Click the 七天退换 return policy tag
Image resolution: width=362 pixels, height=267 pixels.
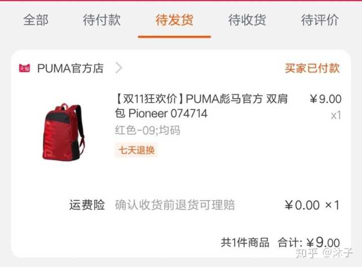[136, 150]
